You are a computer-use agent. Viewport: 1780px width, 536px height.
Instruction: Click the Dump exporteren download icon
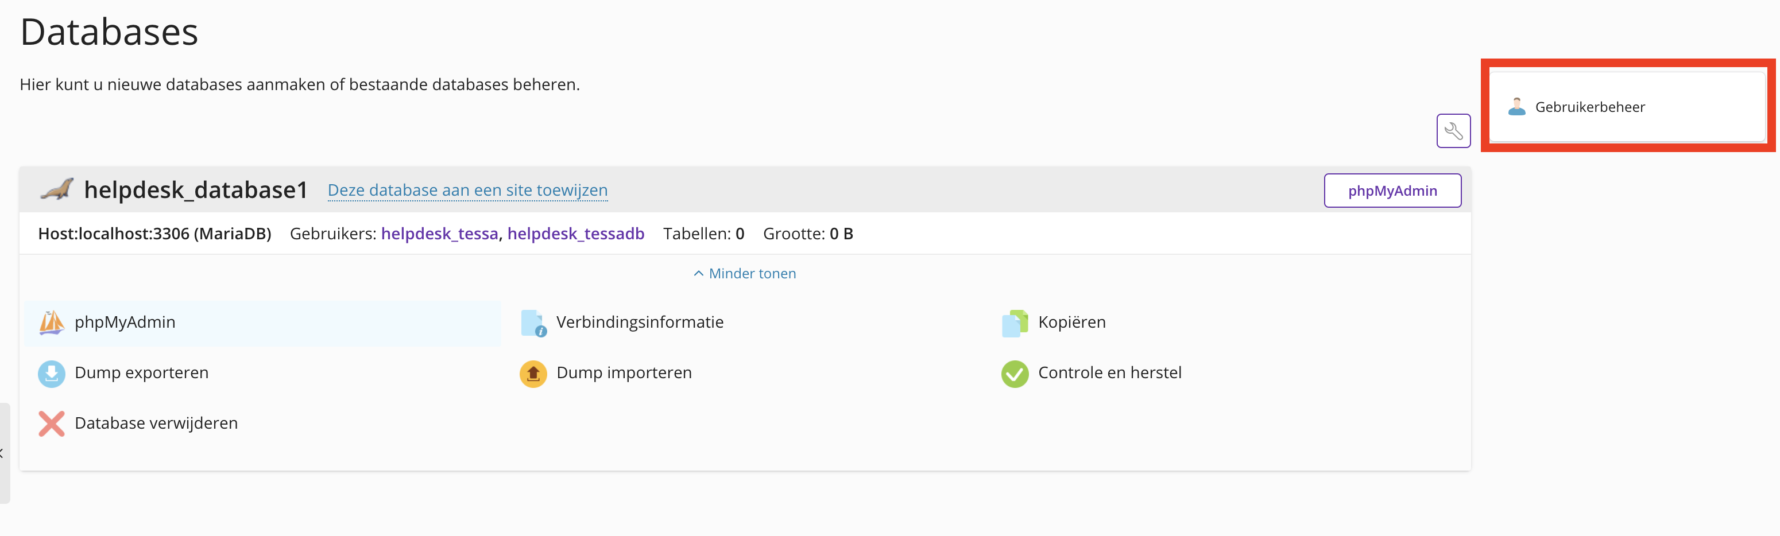click(52, 374)
